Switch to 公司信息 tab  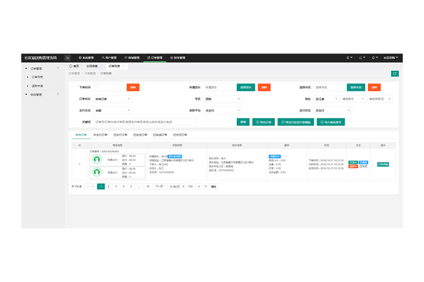pyautogui.click(x=92, y=66)
